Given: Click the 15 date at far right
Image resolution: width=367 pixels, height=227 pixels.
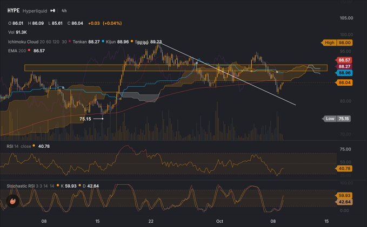Looking at the screenshot, I should 326,221.
